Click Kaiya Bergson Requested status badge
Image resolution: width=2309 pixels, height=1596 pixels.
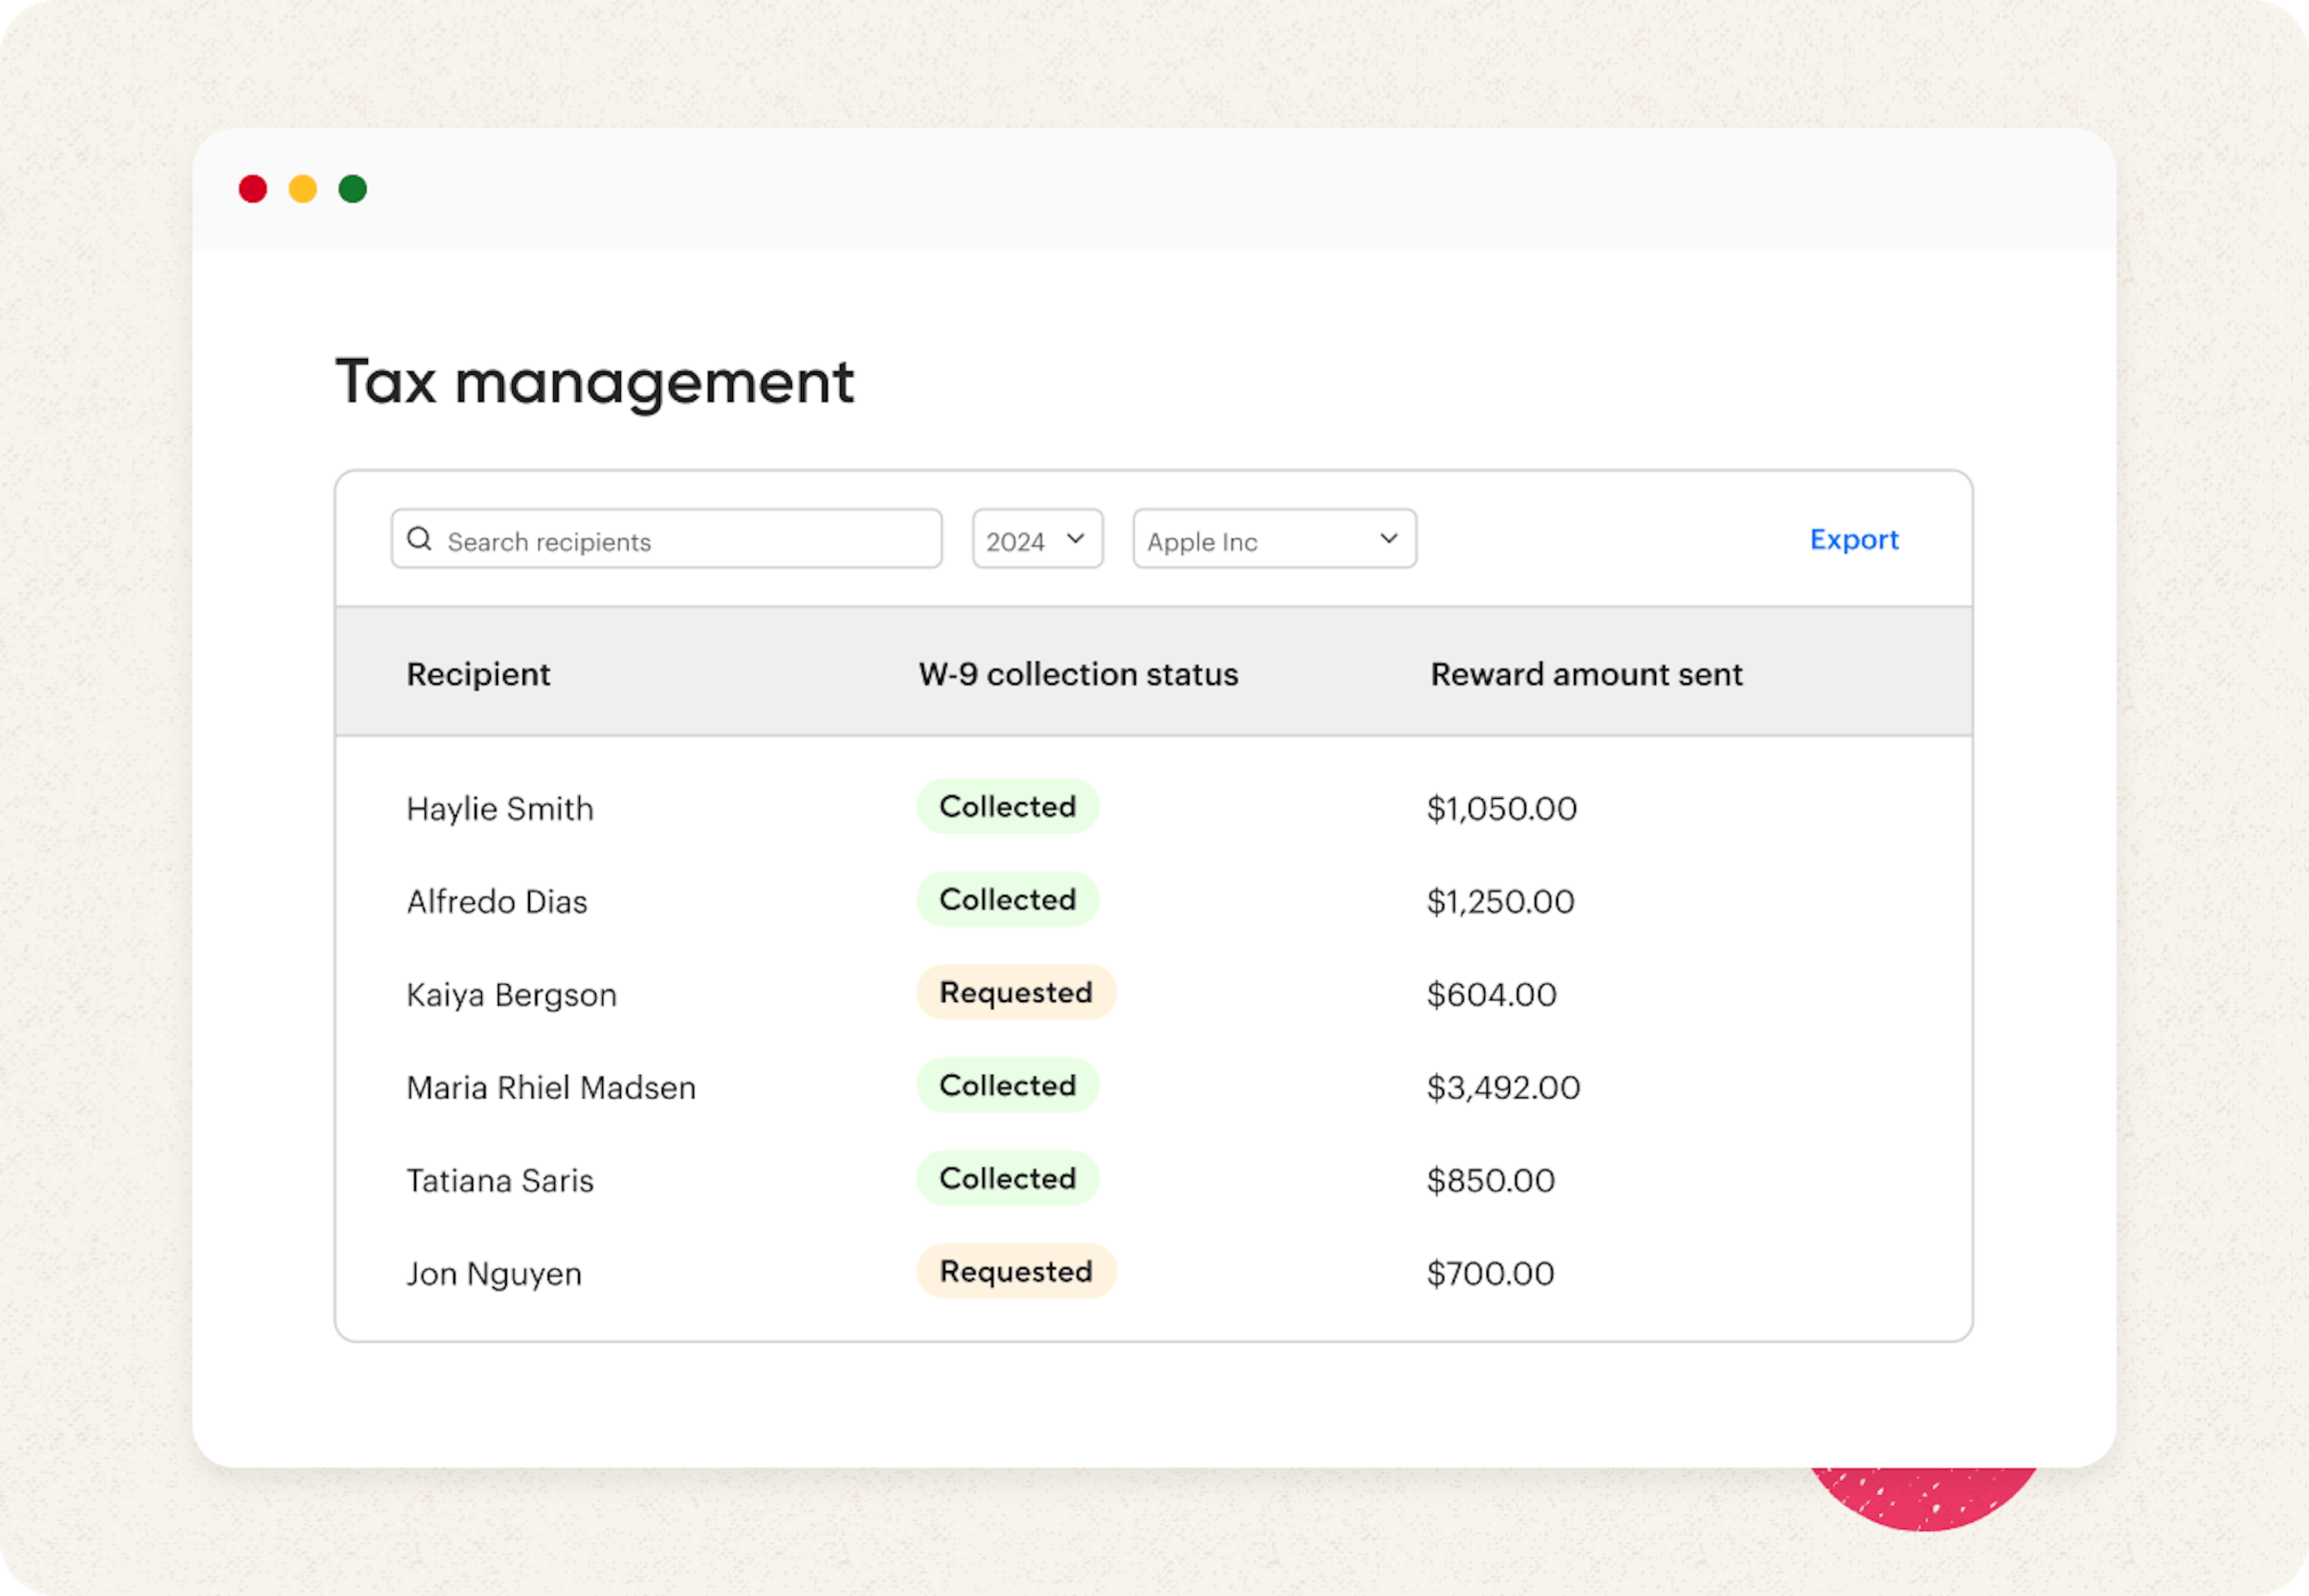point(1016,993)
